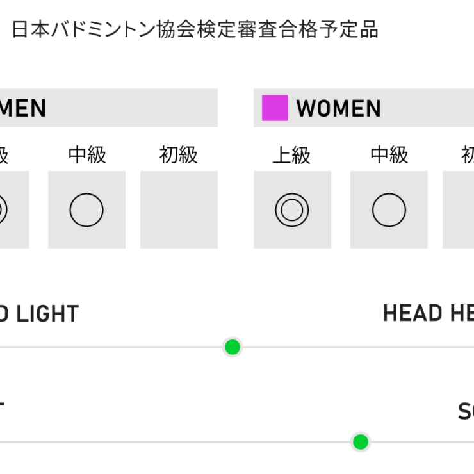Click the cut-off box at the right of WOMEN 中級

tap(459, 209)
